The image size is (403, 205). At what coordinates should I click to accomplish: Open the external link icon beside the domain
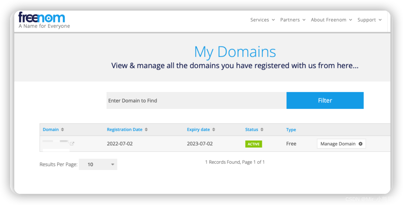pos(72,143)
